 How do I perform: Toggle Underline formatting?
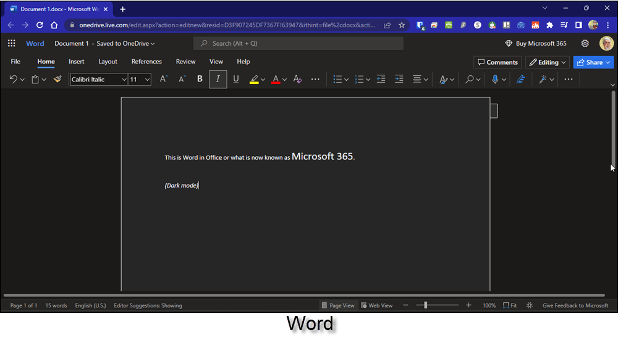[x=235, y=79]
